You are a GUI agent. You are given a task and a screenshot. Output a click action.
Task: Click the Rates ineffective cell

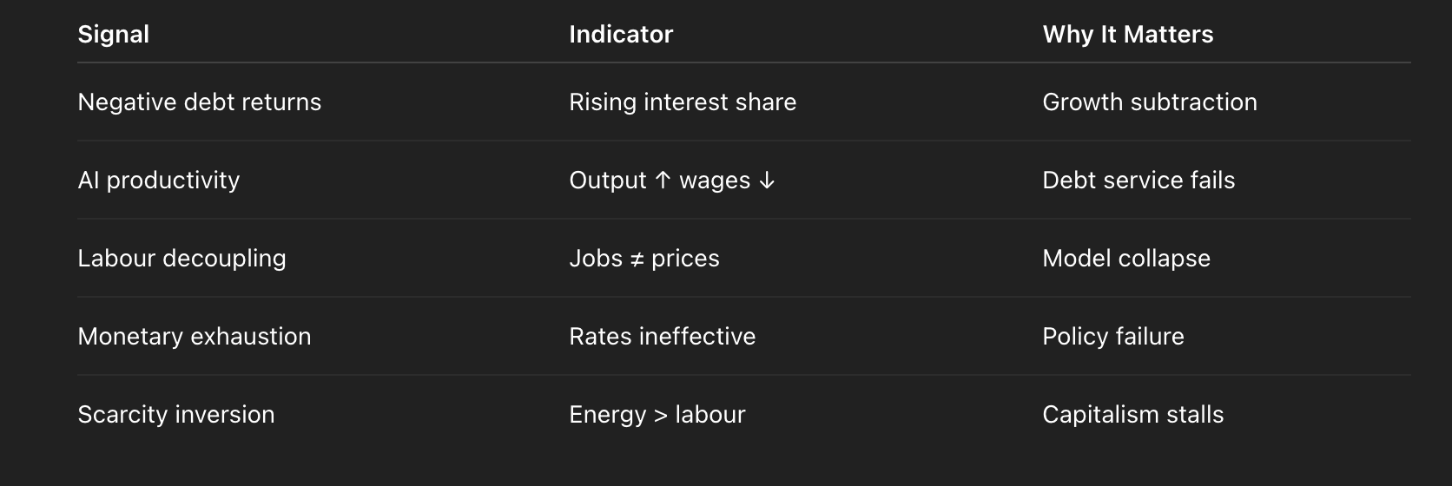coord(662,337)
